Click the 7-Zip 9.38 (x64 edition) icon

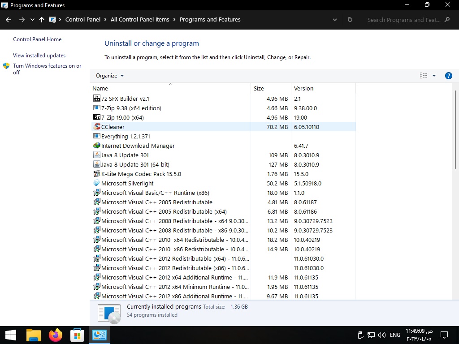click(x=97, y=107)
